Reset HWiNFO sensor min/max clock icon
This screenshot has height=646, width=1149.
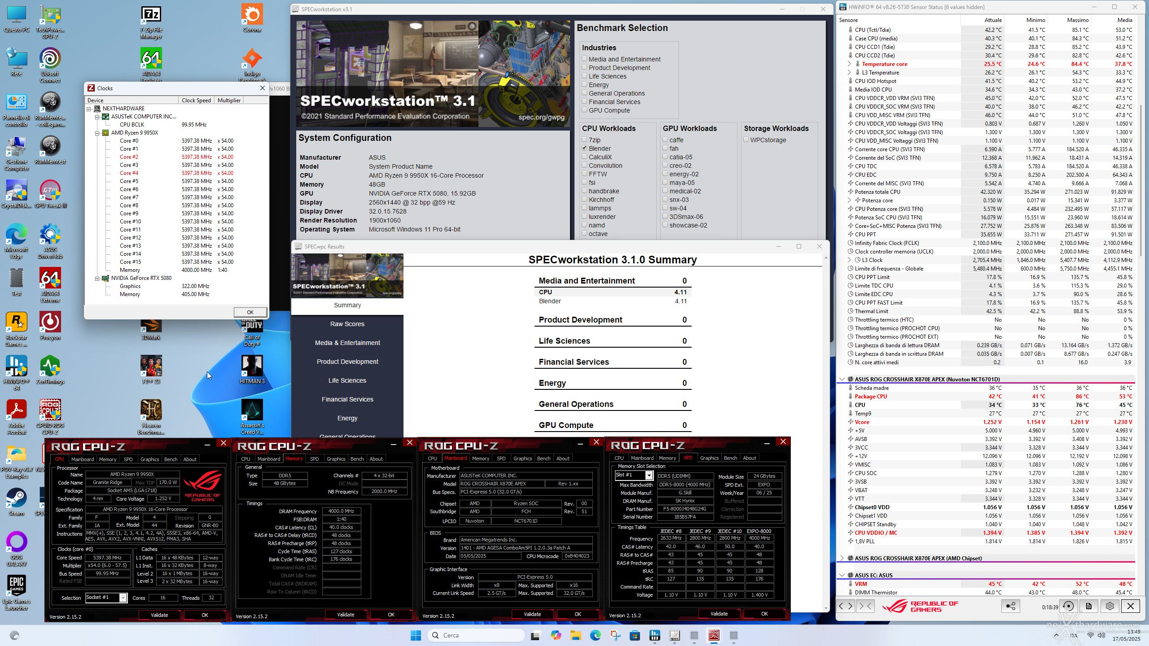1069,606
